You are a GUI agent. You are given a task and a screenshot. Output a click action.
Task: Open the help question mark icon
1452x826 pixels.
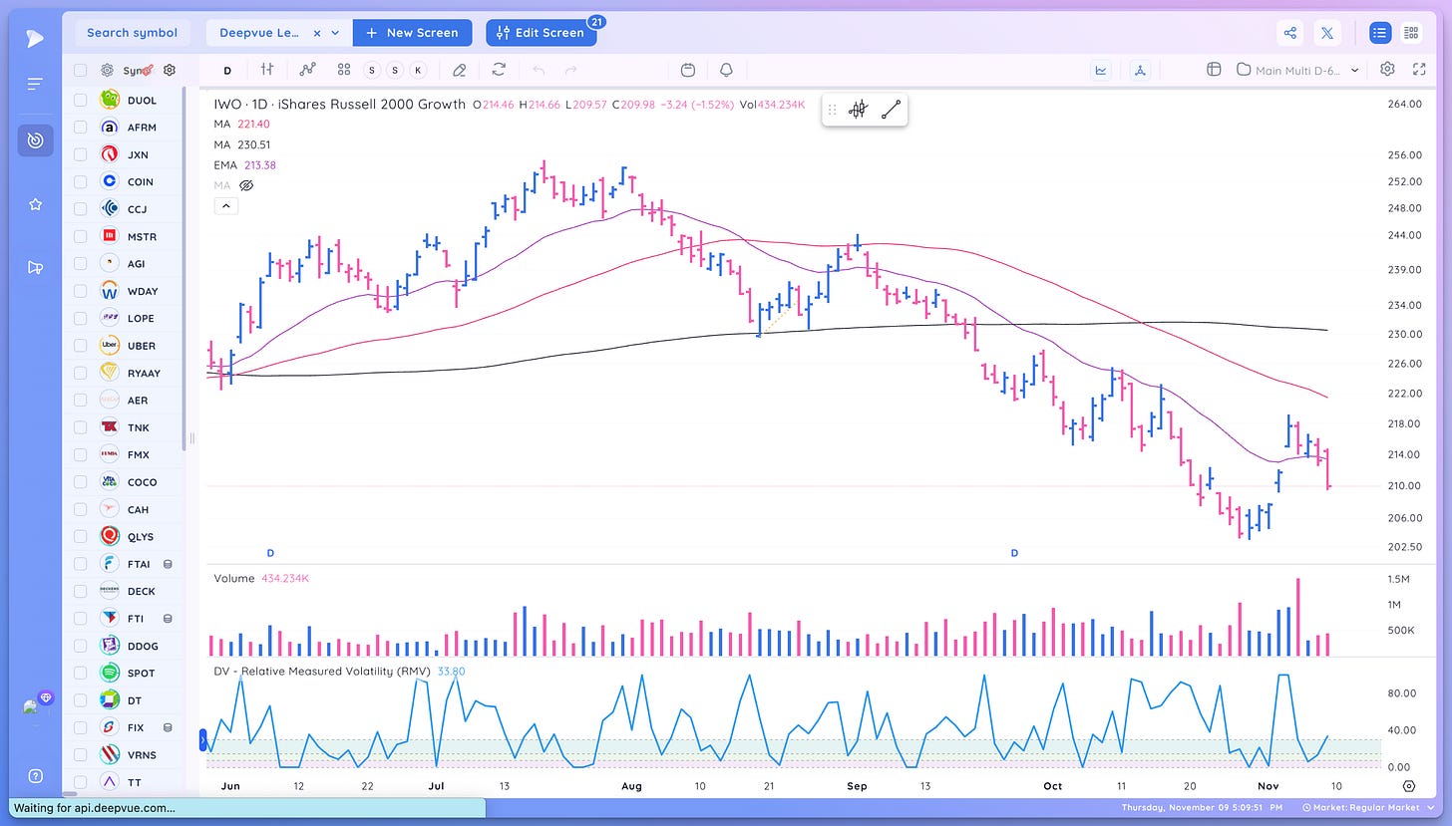(x=35, y=776)
